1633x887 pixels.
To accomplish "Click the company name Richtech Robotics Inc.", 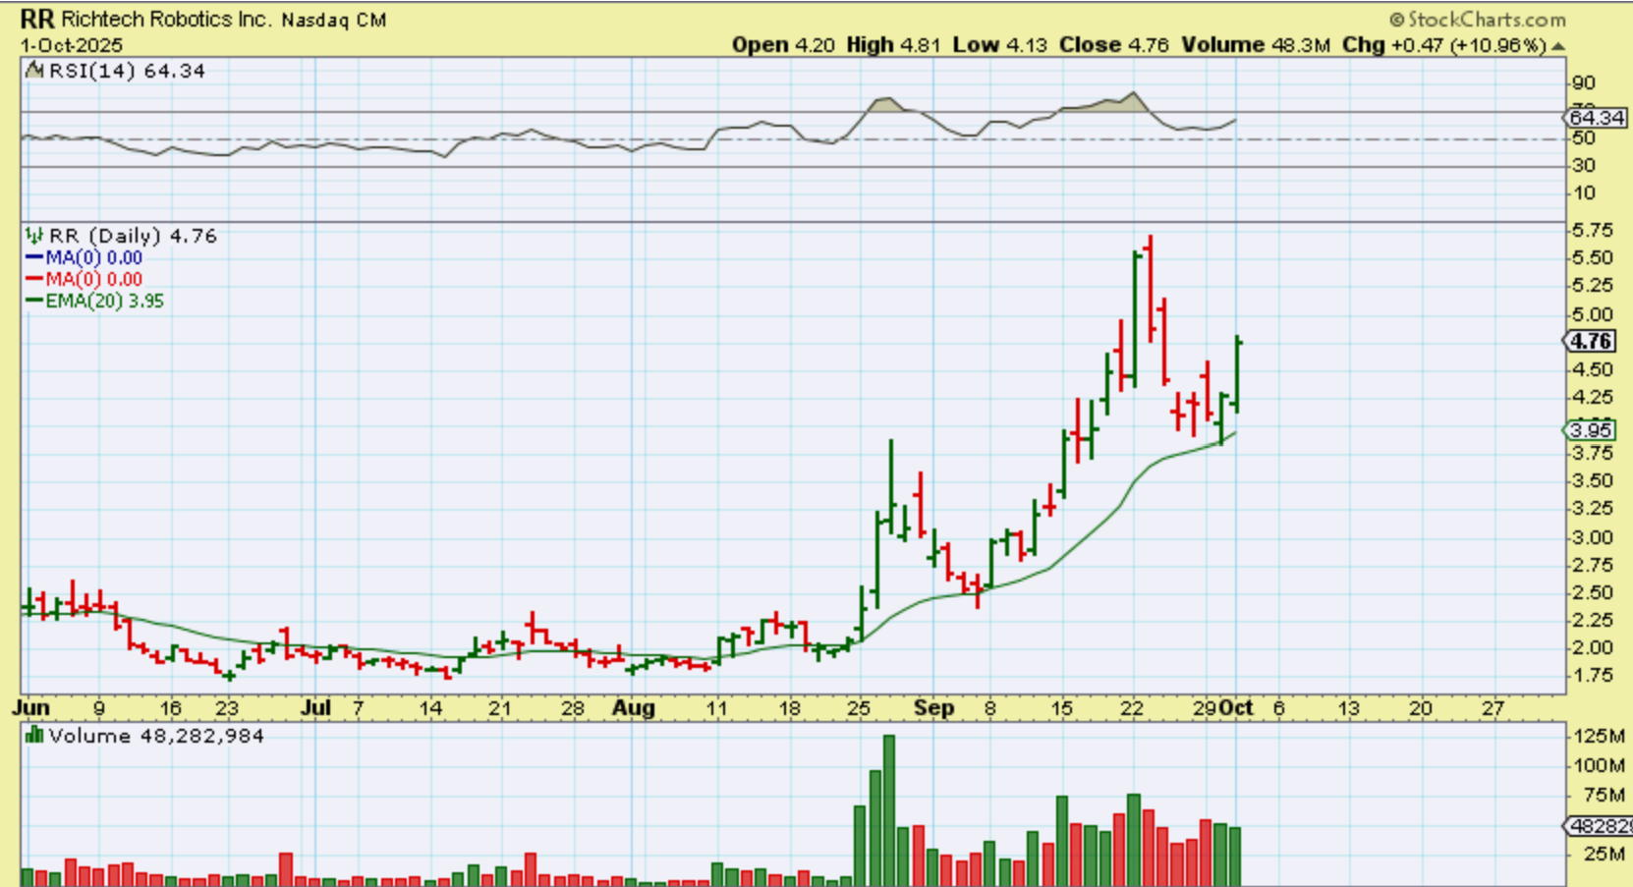I will (x=167, y=19).
